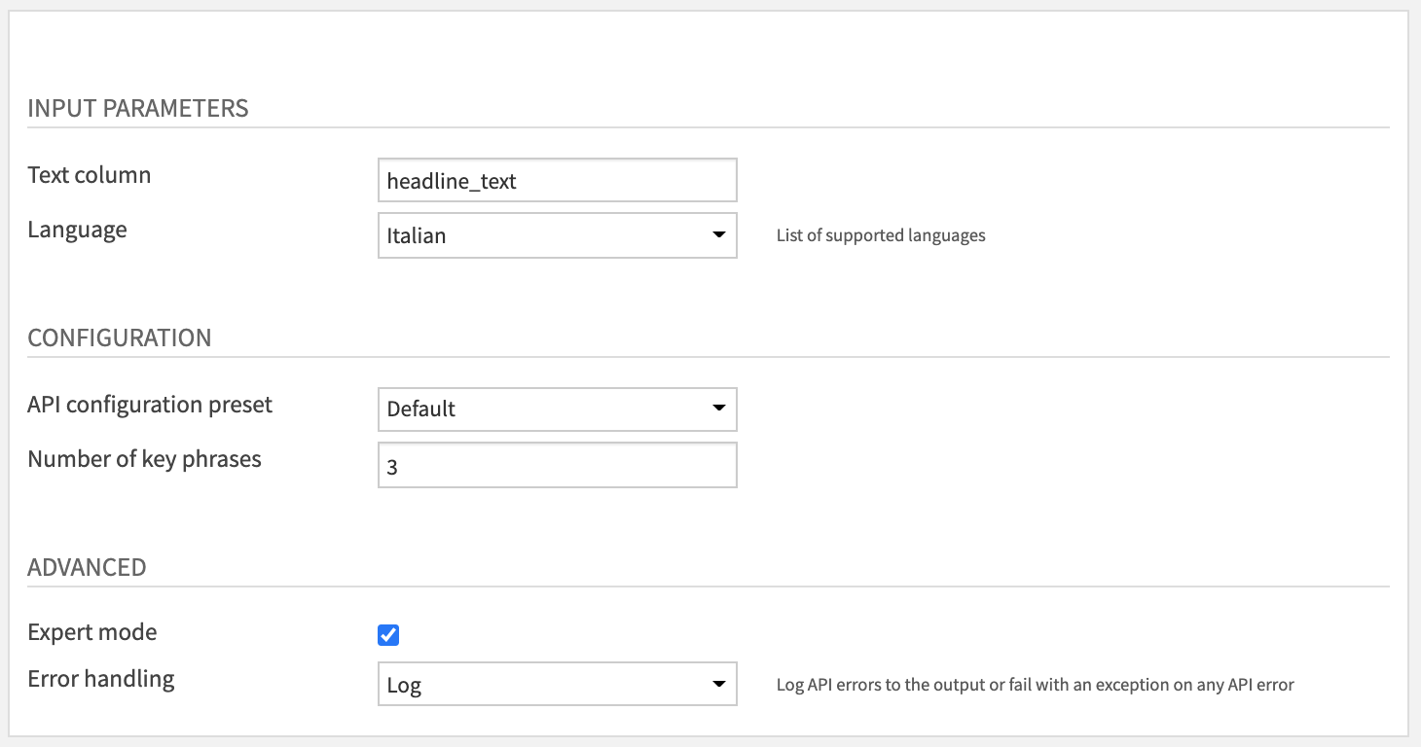Click the Number of key phrases field
The width and height of the screenshot is (1421, 747).
pos(555,465)
